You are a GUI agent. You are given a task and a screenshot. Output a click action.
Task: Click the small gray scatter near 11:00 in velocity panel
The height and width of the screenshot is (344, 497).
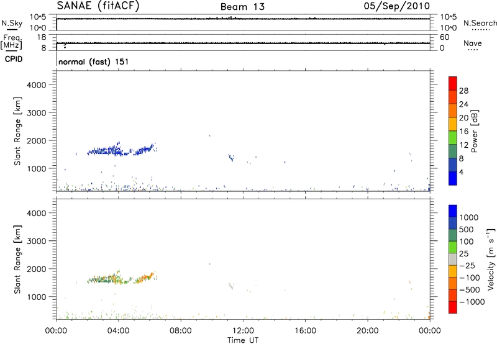[231, 286]
